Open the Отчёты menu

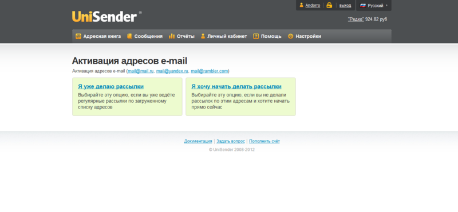click(185, 36)
